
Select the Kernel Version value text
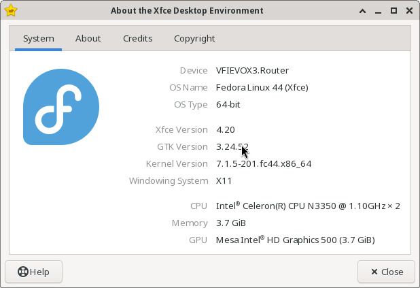264,163
